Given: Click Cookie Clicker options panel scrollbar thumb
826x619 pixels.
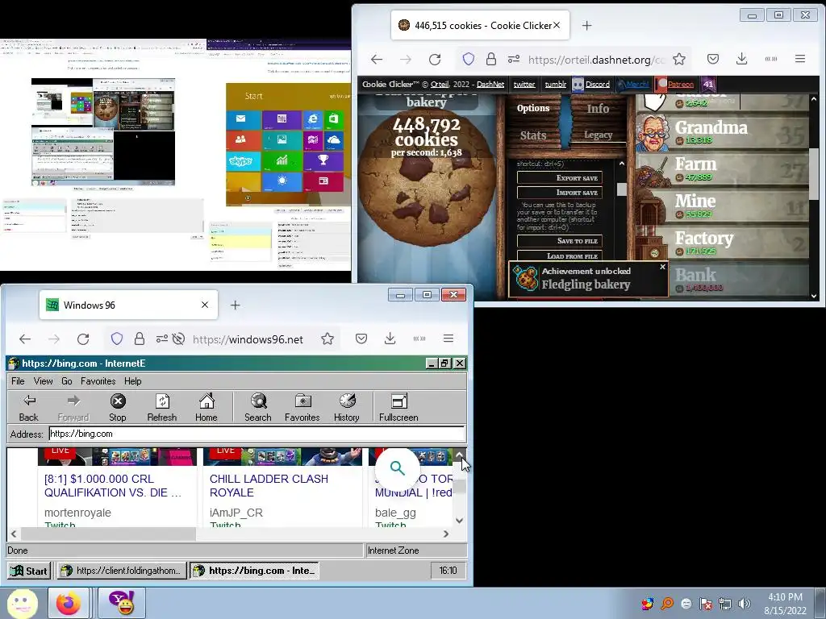Looking at the screenshot, I should point(622,189).
